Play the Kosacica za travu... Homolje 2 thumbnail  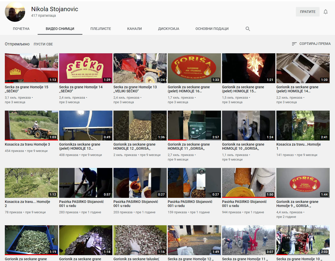pos(31,183)
